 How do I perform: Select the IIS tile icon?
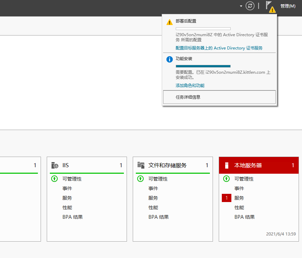(54, 165)
